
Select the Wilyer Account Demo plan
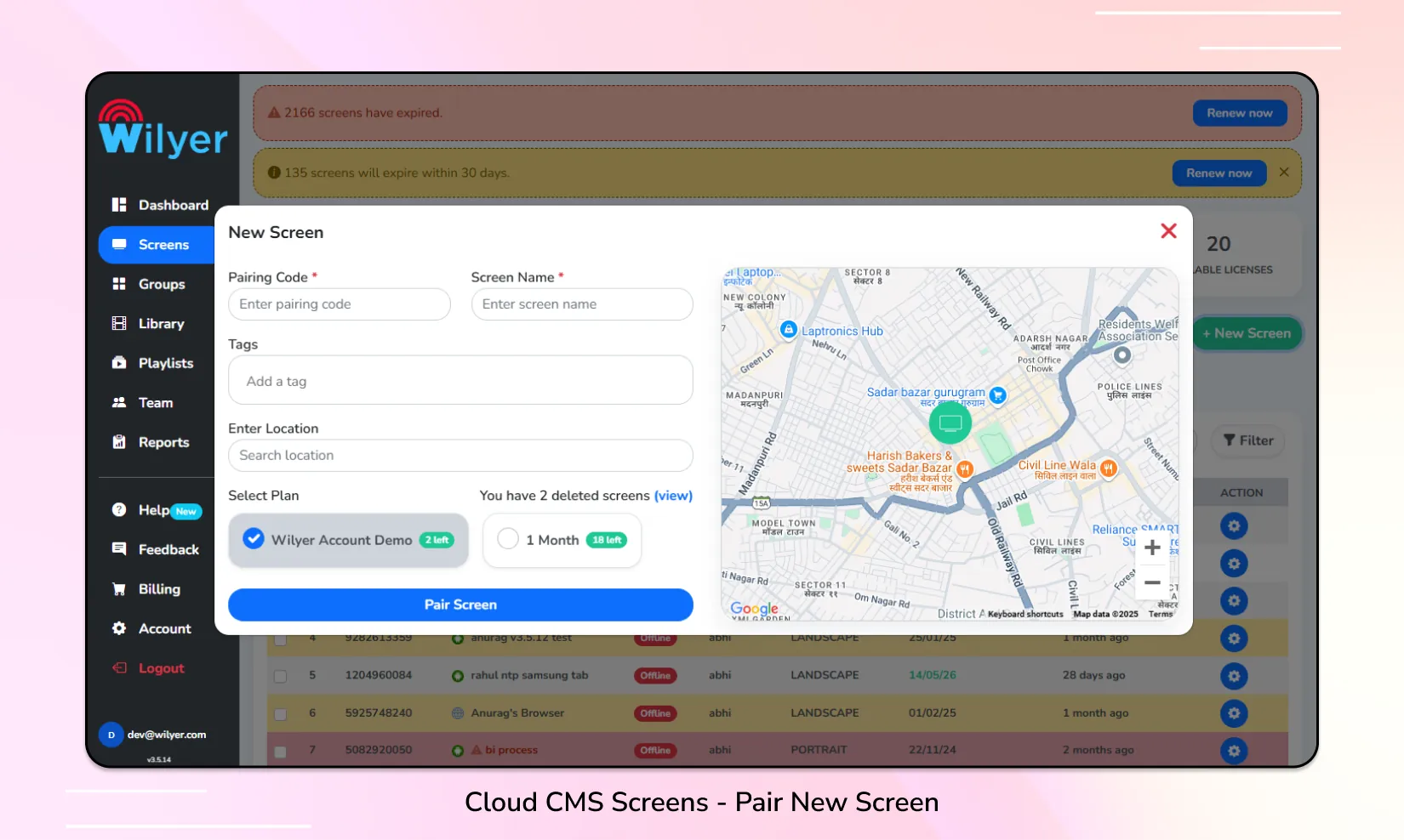349,540
